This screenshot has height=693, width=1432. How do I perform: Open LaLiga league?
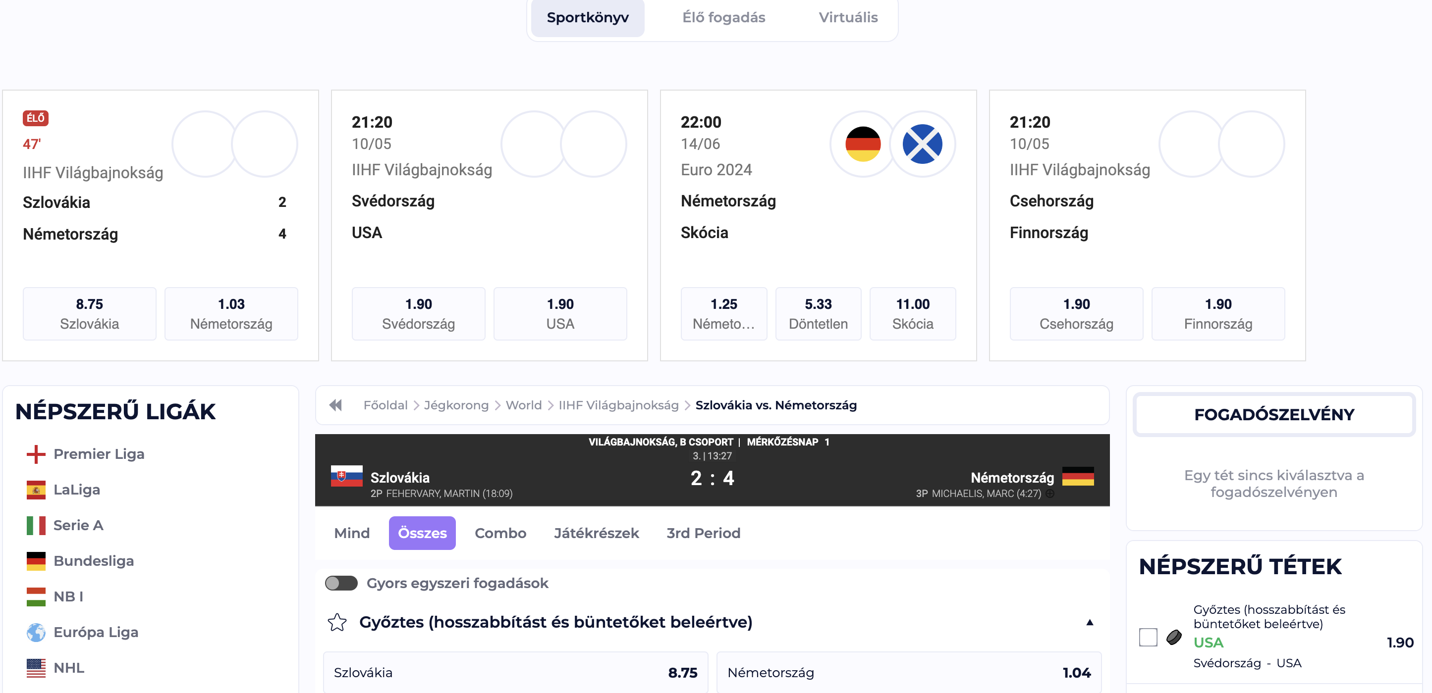point(77,490)
